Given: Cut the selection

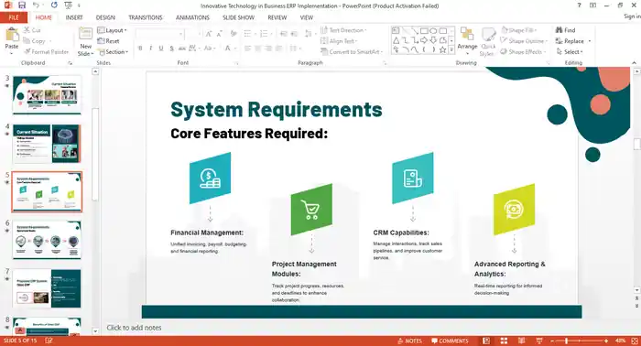Looking at the screenshot, I should 32,30.
